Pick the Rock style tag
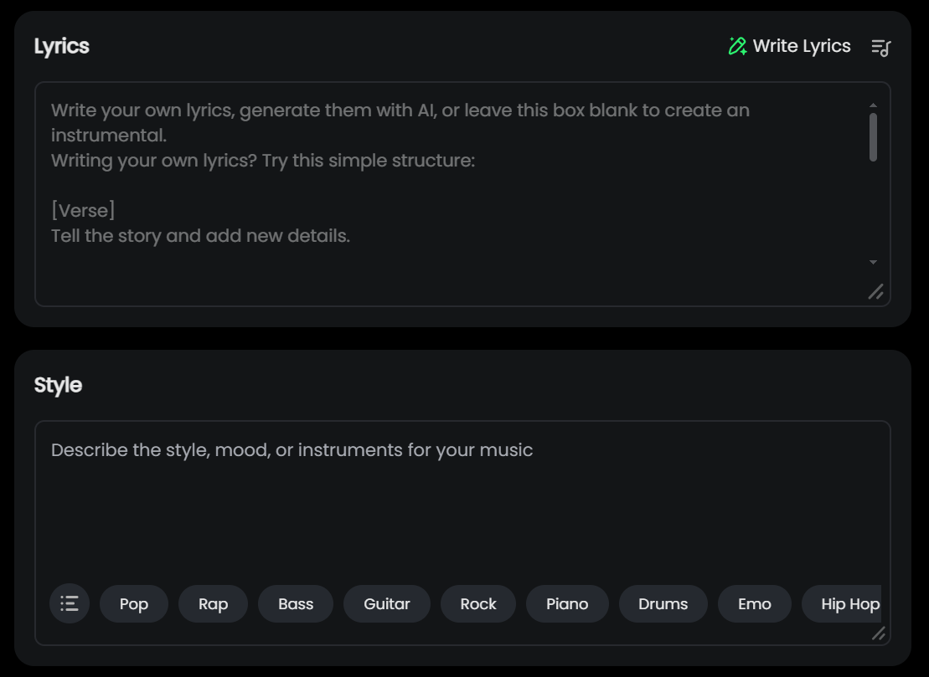Viewport: 929px width, 677px height. tap(478, 603)
